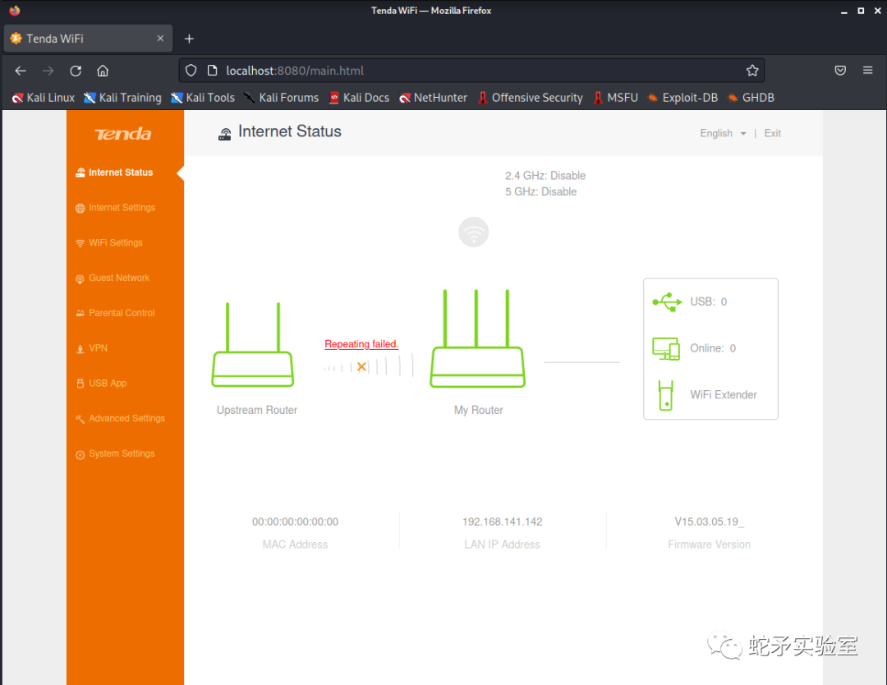Open MSFU bookmark
This screenshot has width=887, height=685.
[615, 98]
